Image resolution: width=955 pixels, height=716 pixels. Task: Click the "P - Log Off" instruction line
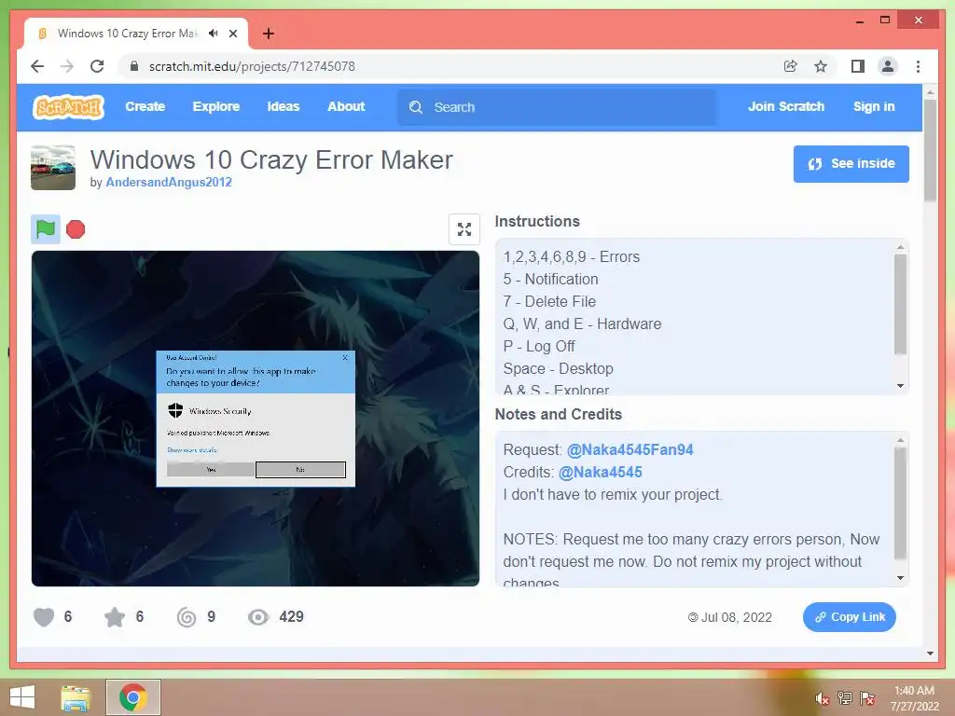pyautogui.click(x=539, y=347)
